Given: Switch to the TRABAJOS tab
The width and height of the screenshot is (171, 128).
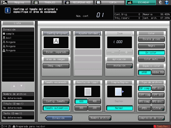Looking at the screenshot, I should click(47, 2).
